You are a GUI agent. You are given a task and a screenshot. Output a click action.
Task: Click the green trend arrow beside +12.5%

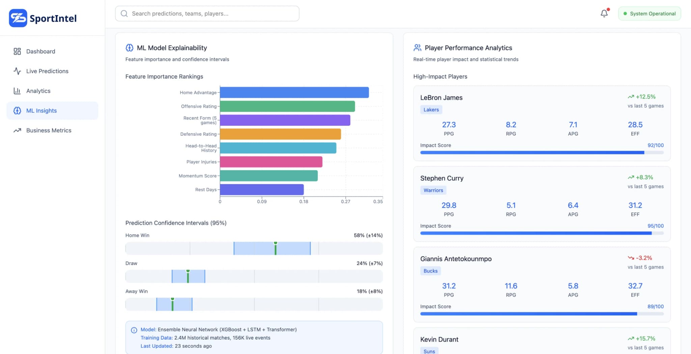point(630,97)
